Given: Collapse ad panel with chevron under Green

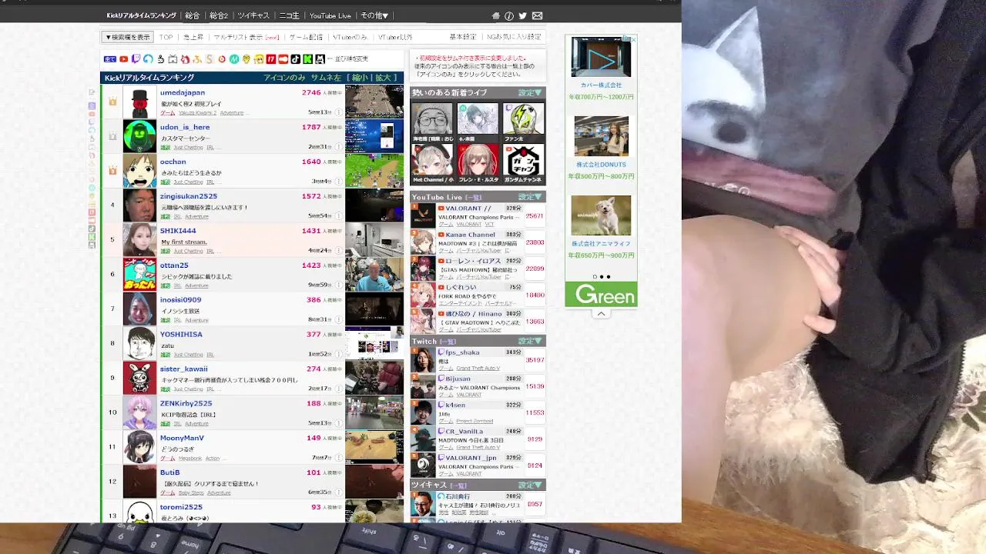Looking at the screenshot, I should click(x=601, y=314).
